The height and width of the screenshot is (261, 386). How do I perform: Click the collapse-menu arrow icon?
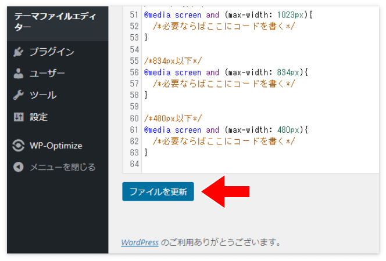[x=19, y=167]
